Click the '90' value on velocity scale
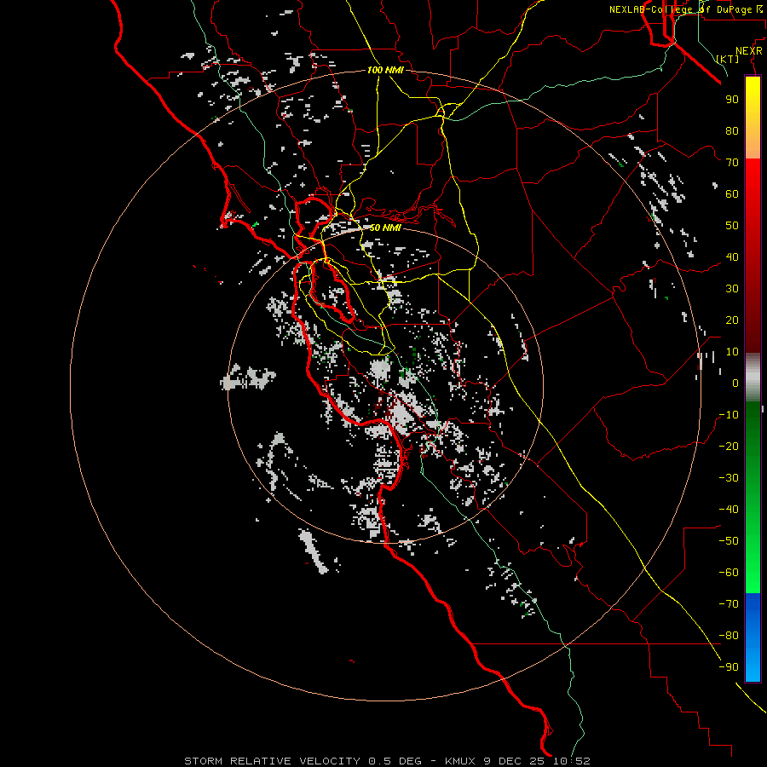 coord(732,100)
